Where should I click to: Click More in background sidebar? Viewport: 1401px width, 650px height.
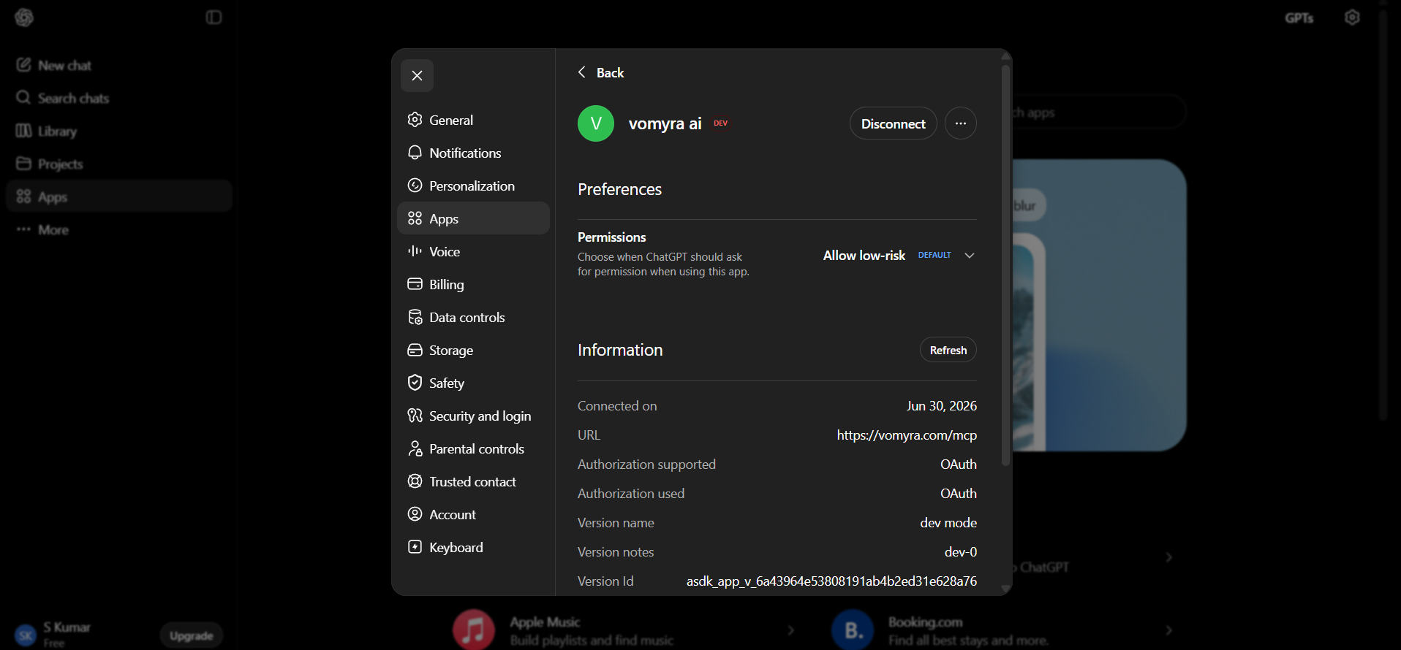coord(119,229)
